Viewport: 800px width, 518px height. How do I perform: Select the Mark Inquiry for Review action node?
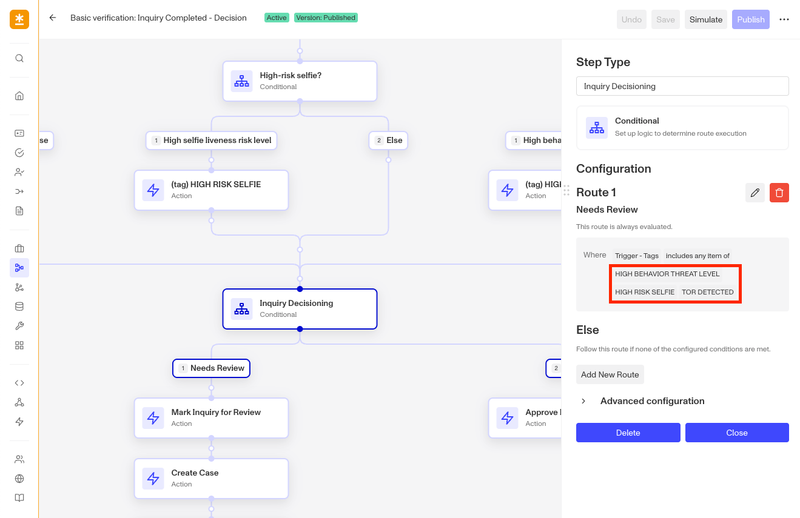coord(211,418)
